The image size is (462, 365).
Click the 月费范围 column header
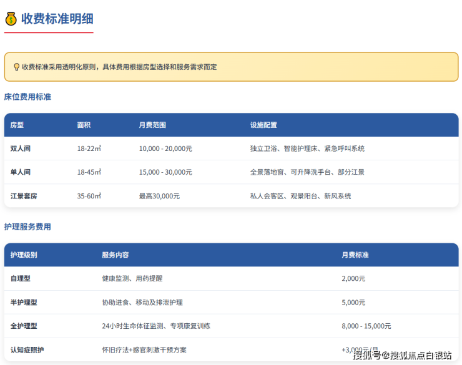click(152, 125)
